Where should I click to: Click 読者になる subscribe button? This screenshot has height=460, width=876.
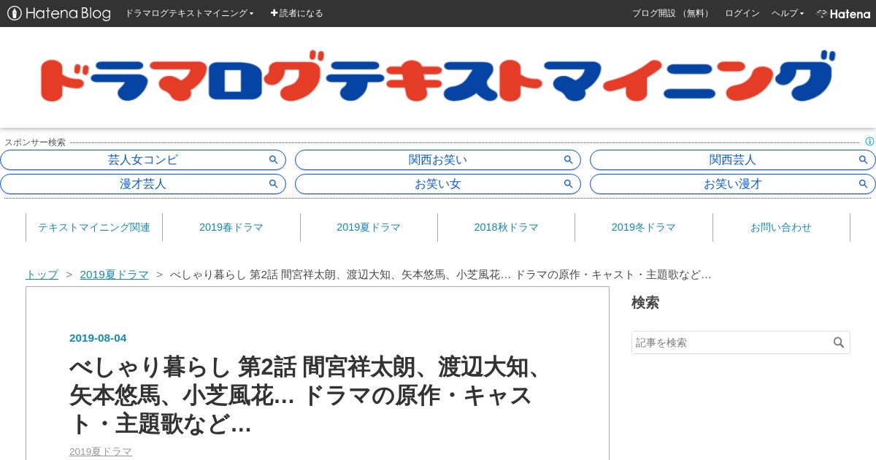(296, 13)
